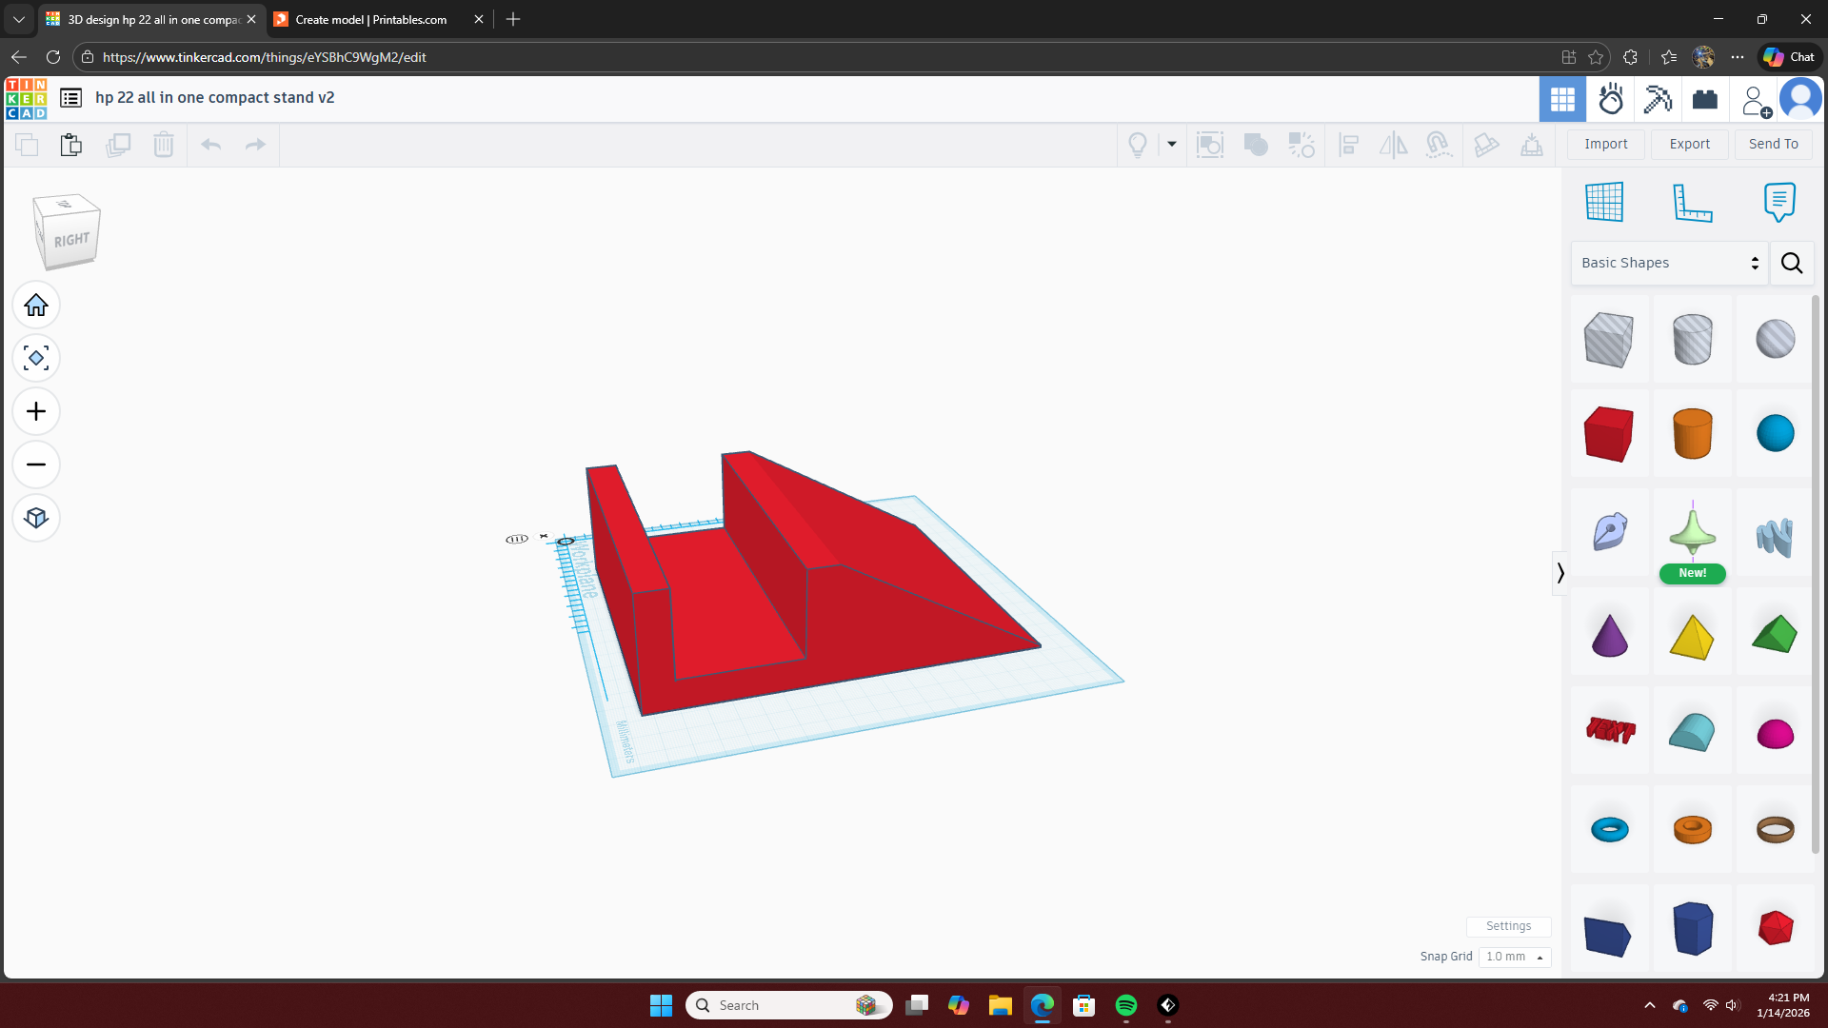Open the visibility options dropdown arrow
Screen dimensions: 1828x1028
[1172, 145]
